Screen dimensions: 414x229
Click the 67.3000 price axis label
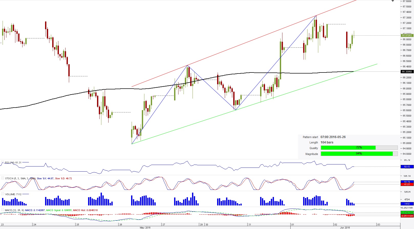point(407,18)
